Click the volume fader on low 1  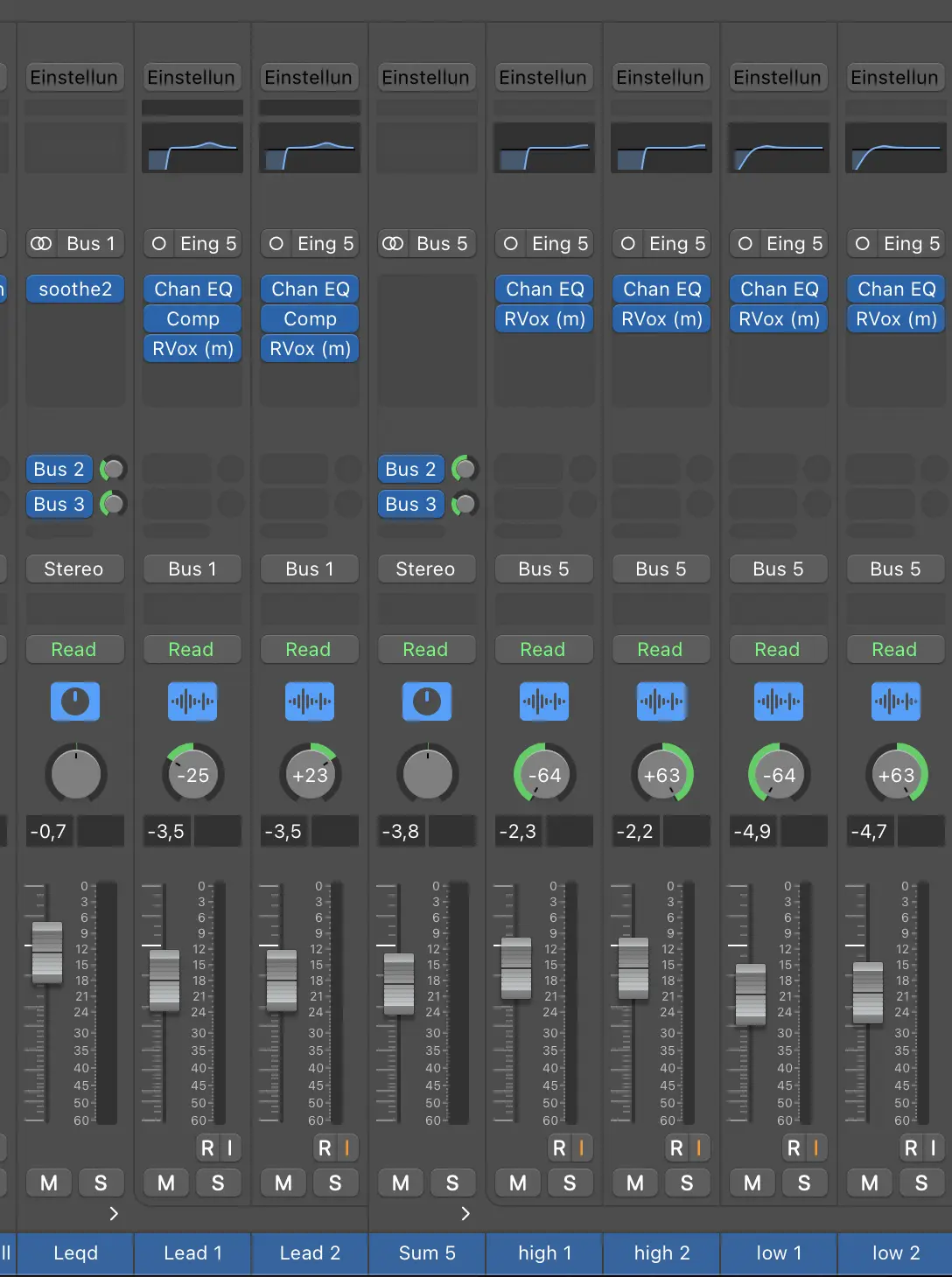(x=751, y=994)
